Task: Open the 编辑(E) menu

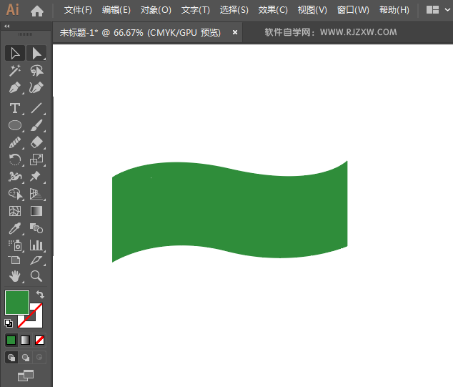Action: [116, 10]
